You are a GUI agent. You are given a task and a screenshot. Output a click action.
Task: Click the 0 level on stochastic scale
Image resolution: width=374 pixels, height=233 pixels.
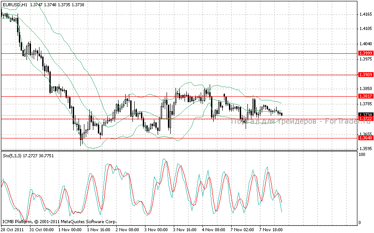click(x=360, y=223)
